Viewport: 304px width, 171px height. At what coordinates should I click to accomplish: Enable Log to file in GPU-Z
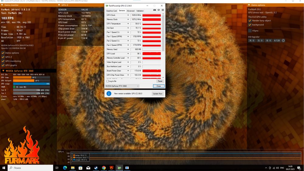pos(108,81)
